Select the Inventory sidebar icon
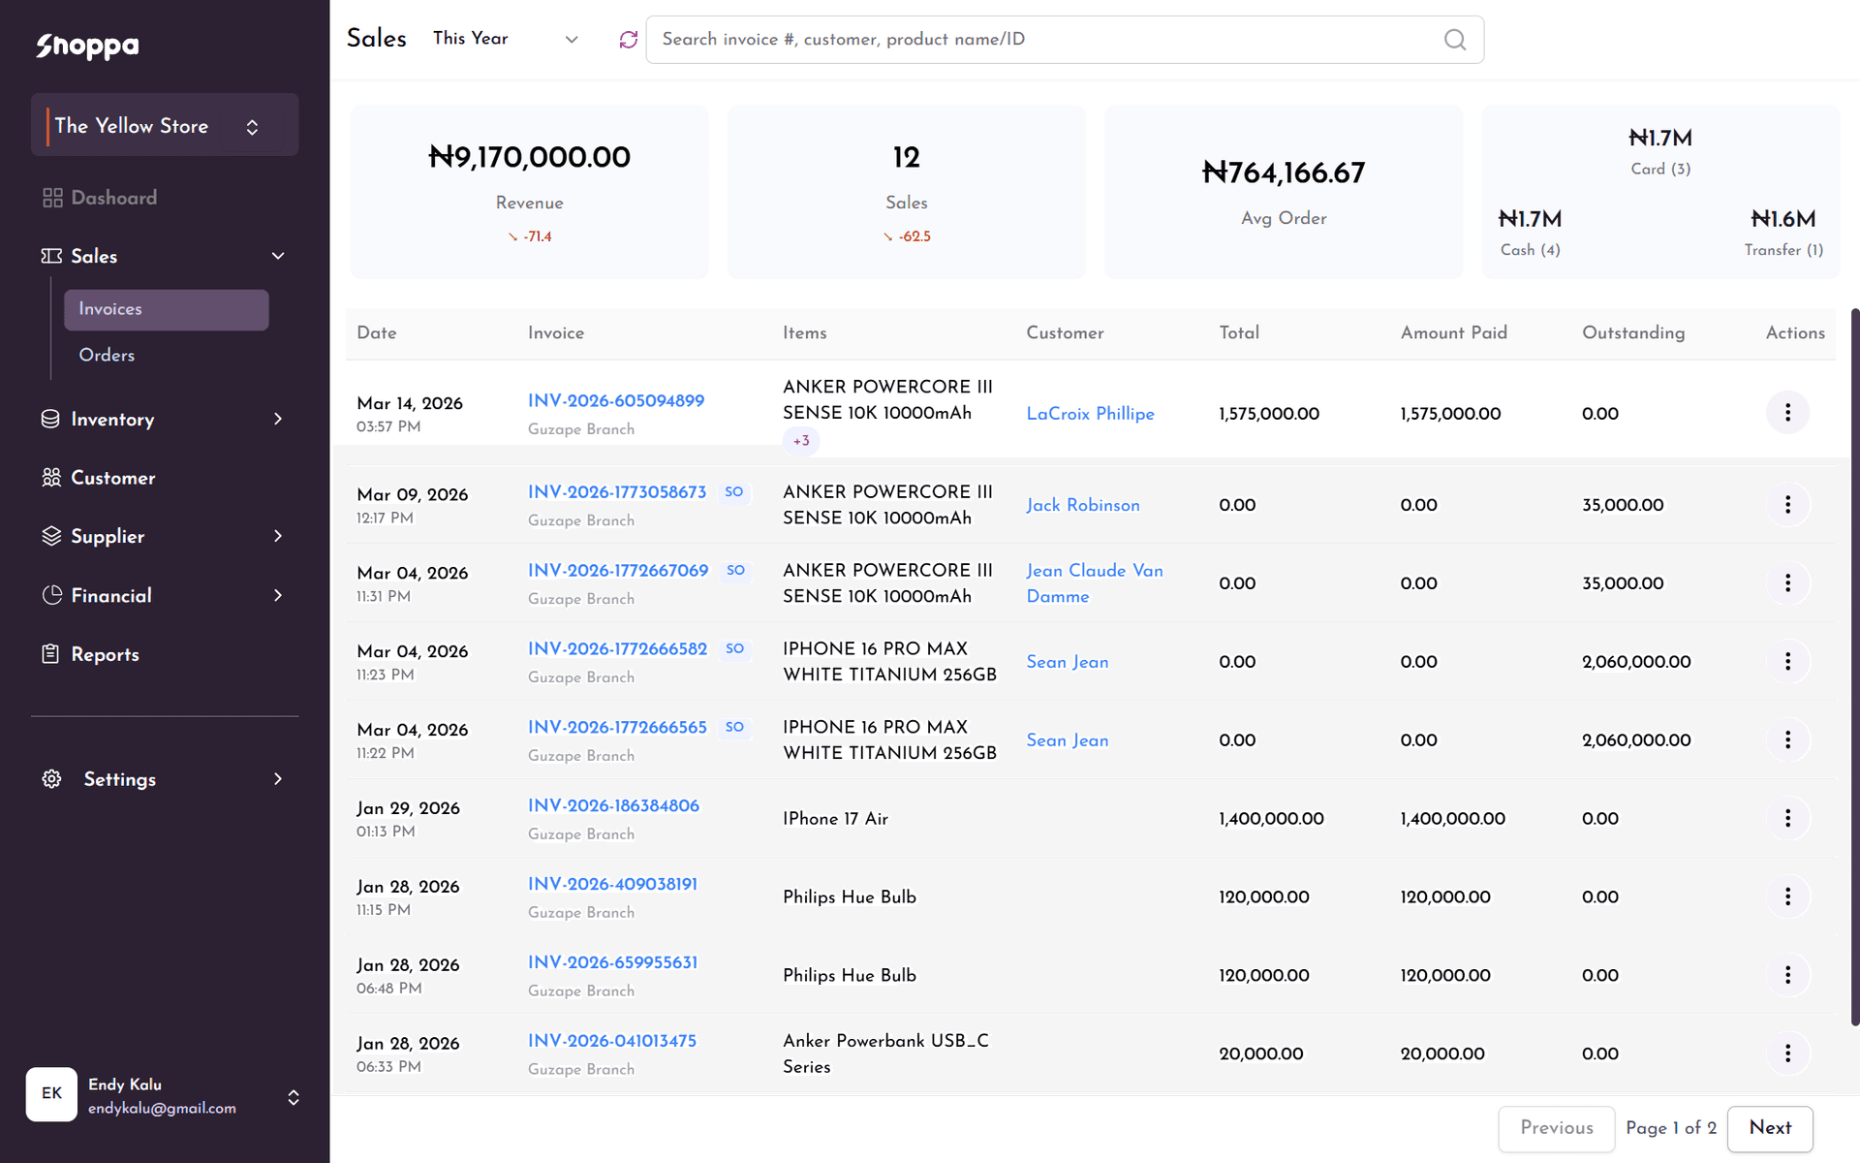 (52, 419)
